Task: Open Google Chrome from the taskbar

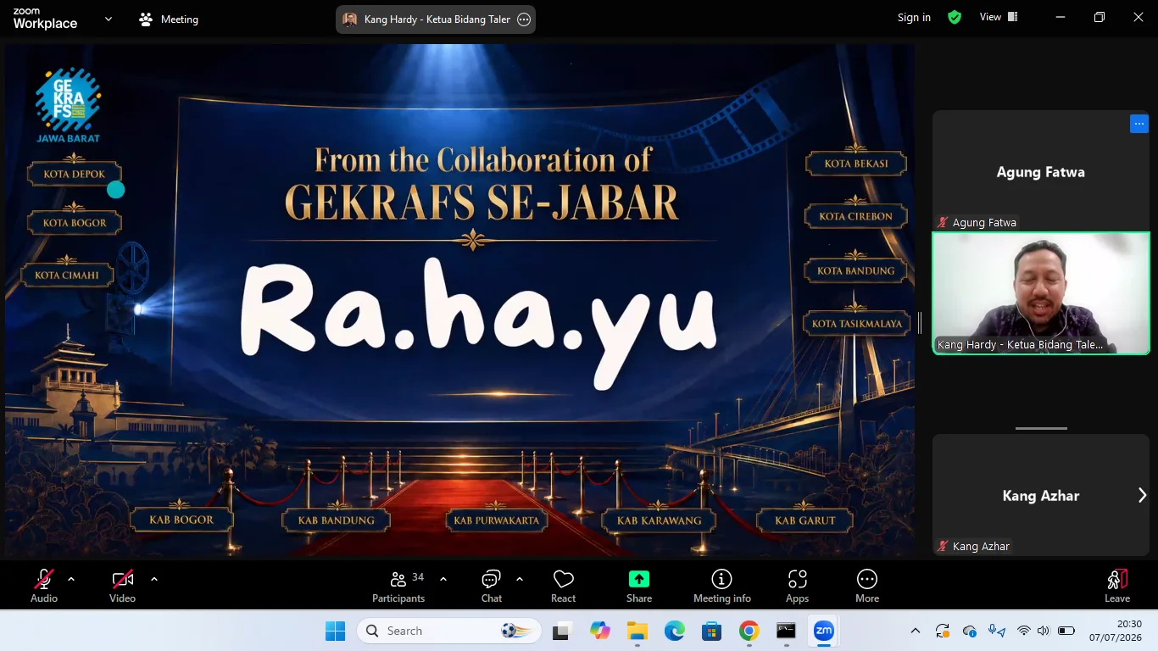Action: coord(749,631)
